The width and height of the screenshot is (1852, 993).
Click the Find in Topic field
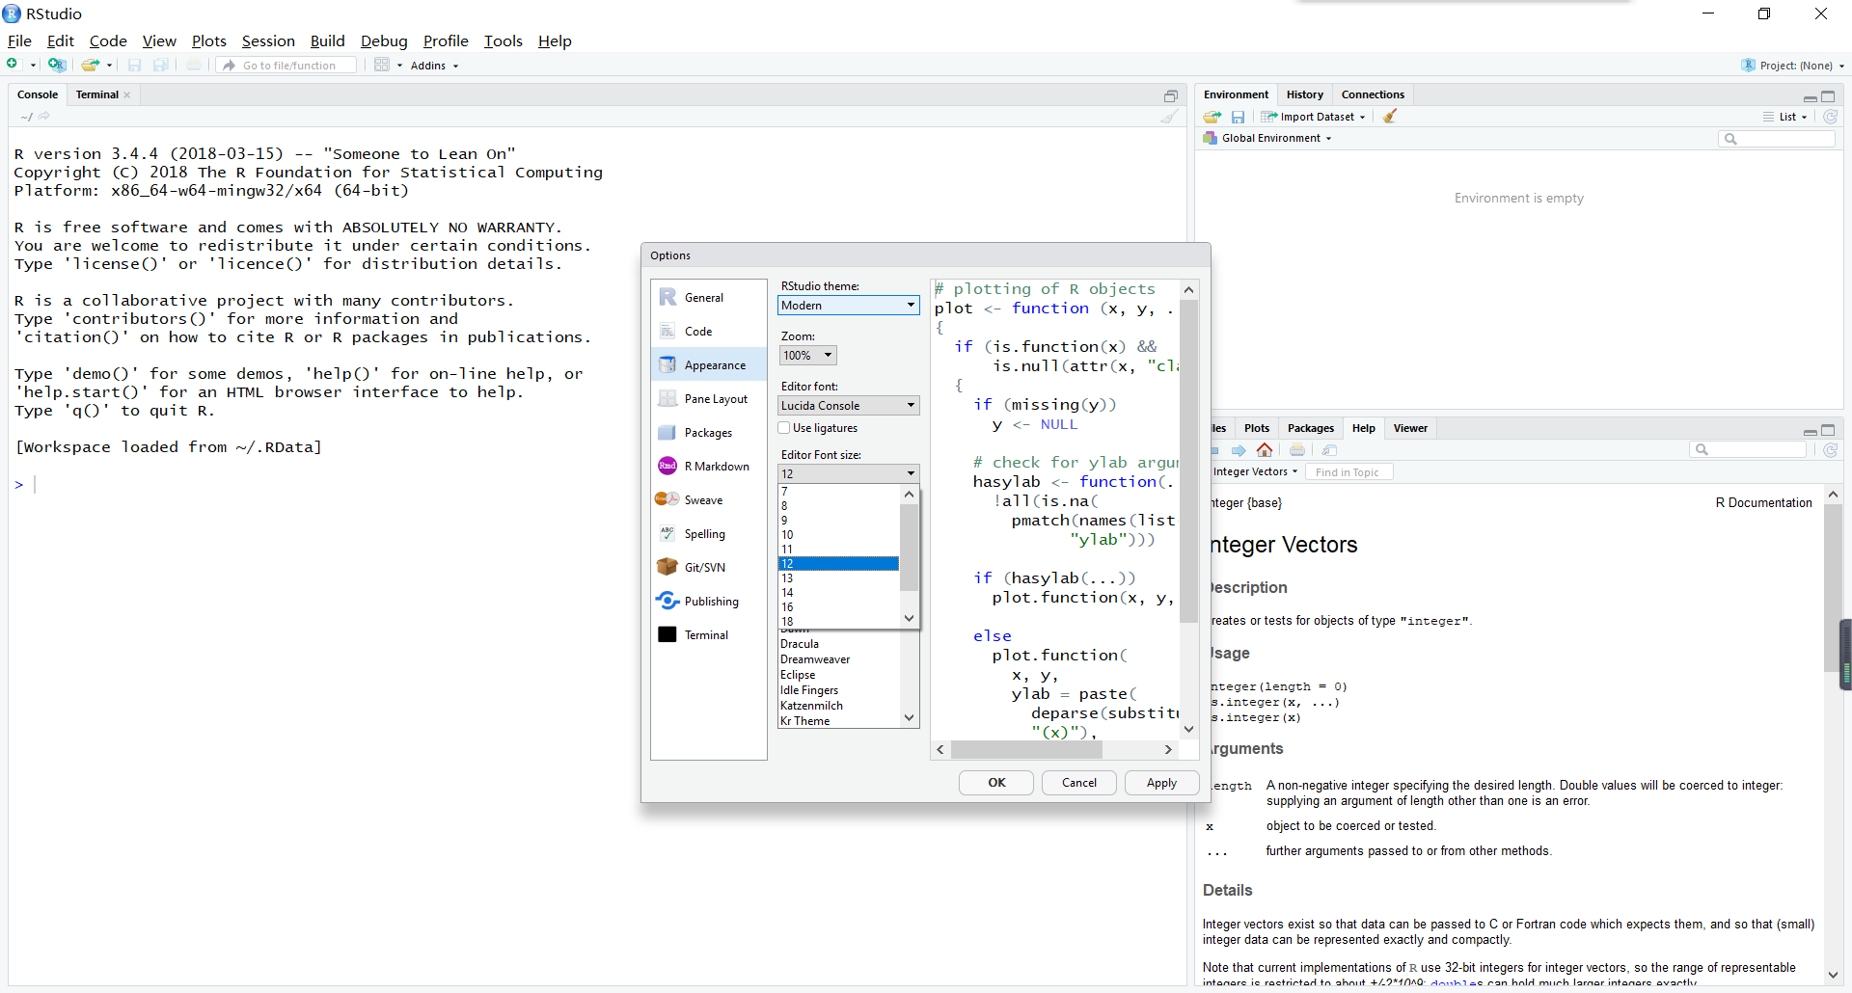(x=1348, y=472)
